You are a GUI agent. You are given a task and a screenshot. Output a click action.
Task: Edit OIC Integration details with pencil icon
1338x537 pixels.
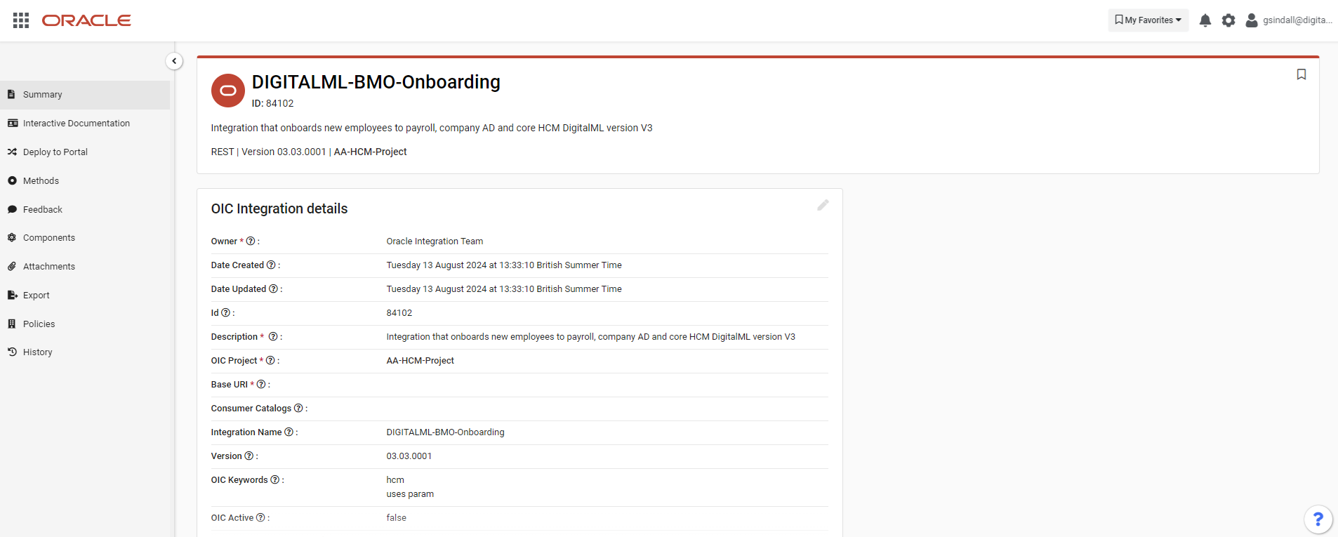823,205
